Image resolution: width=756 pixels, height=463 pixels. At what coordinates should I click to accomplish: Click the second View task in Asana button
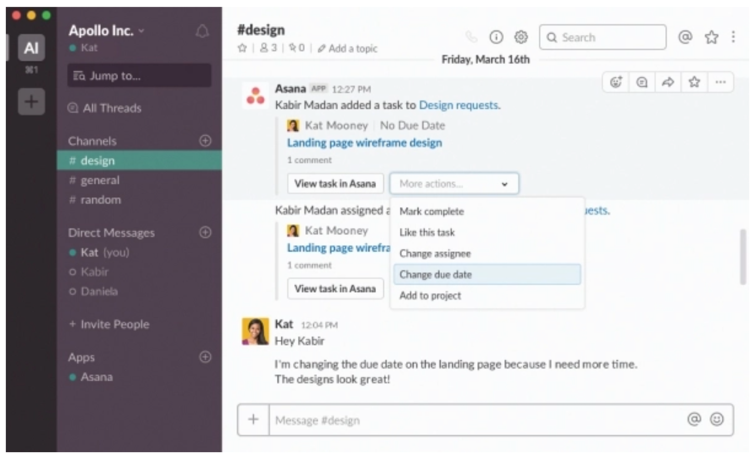(x=335, y=289)
